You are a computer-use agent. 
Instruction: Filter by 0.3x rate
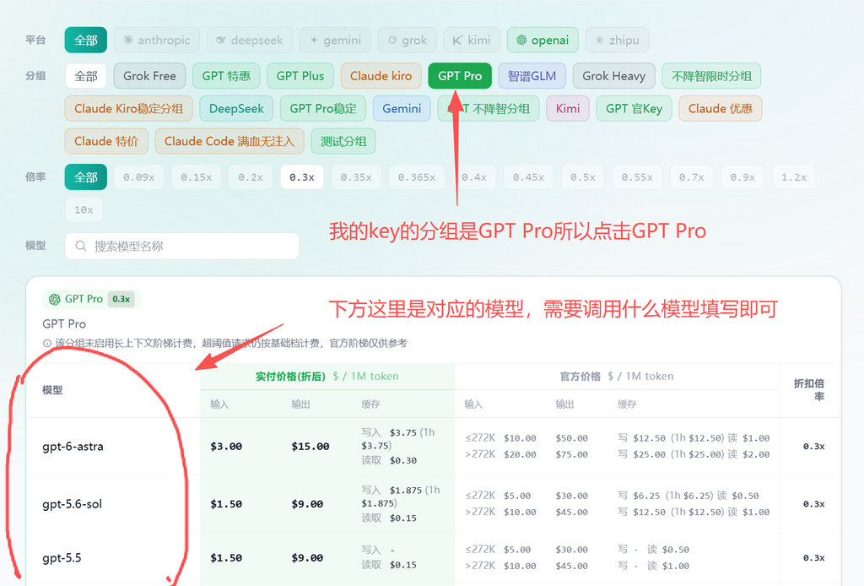coord(302,177)
